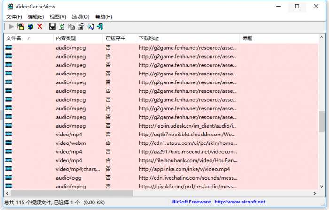Sort by the 文件名 column header
This screenshot has width=329, height=210.
tap(28, 38)
